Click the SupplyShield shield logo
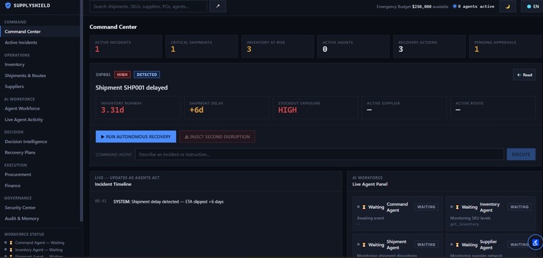The width and height of the screenshot is (543, 258). (8, 5)
